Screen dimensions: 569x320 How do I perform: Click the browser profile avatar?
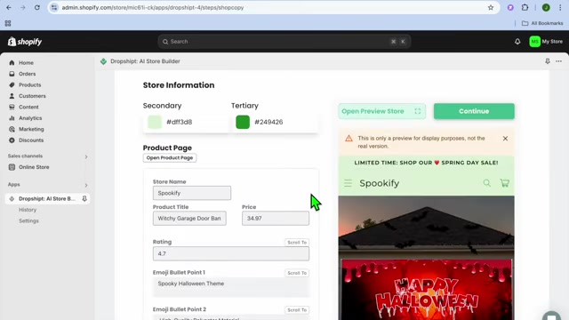tap(546, 7)
